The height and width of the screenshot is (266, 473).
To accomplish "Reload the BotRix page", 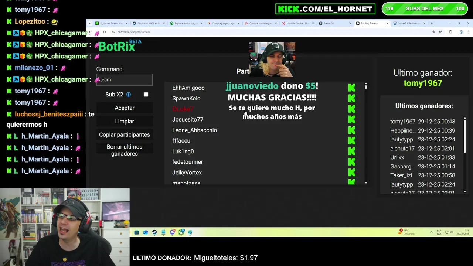I will (105, 32).
